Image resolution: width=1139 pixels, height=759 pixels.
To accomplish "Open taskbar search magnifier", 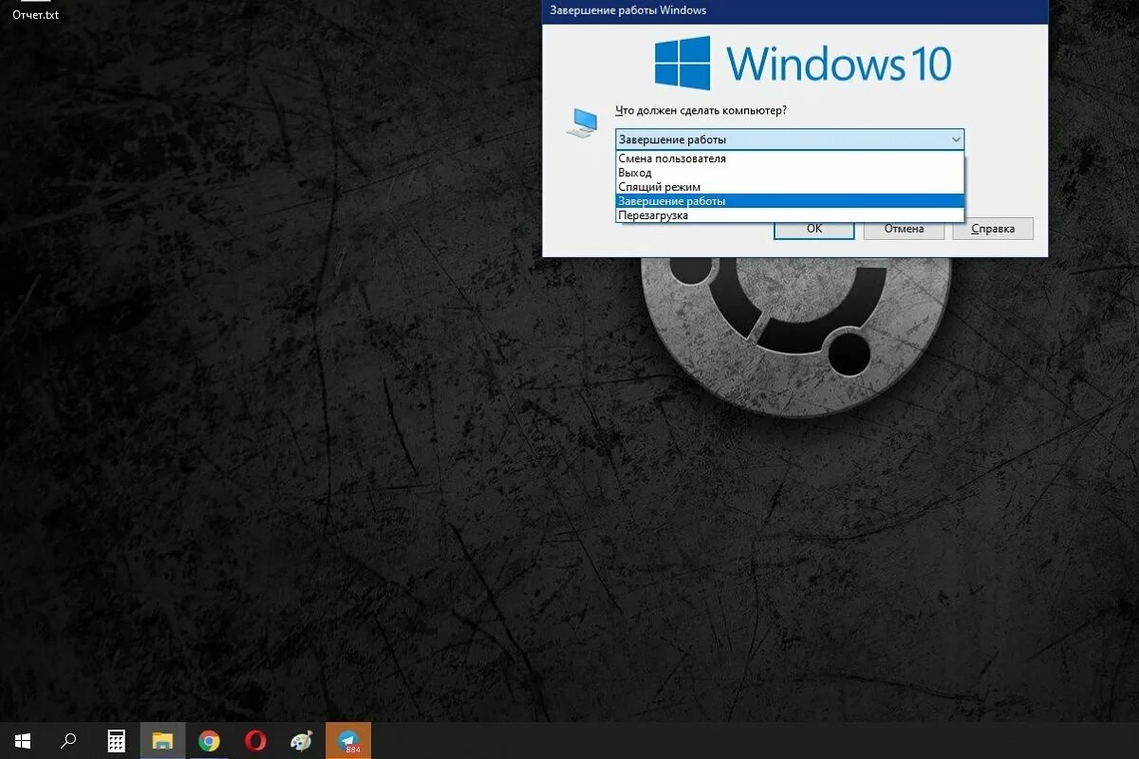I will click(x=68, y=741).
